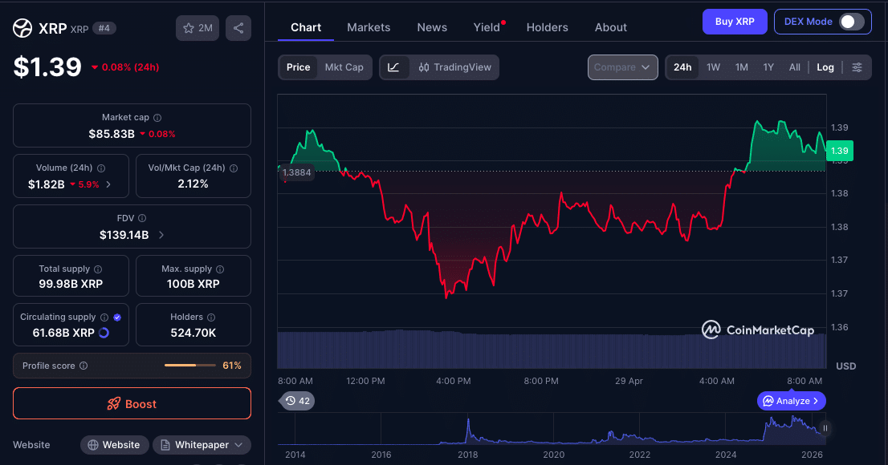Image resolution: width=888 pixels, height=465 pixels.
Task: Click the #4 rank badge
Action: tap(104, 28)
